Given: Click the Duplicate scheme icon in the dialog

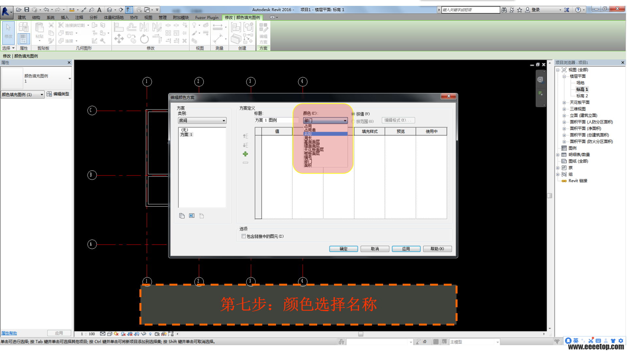Looking at the screenshot, I should pos(182,216).
